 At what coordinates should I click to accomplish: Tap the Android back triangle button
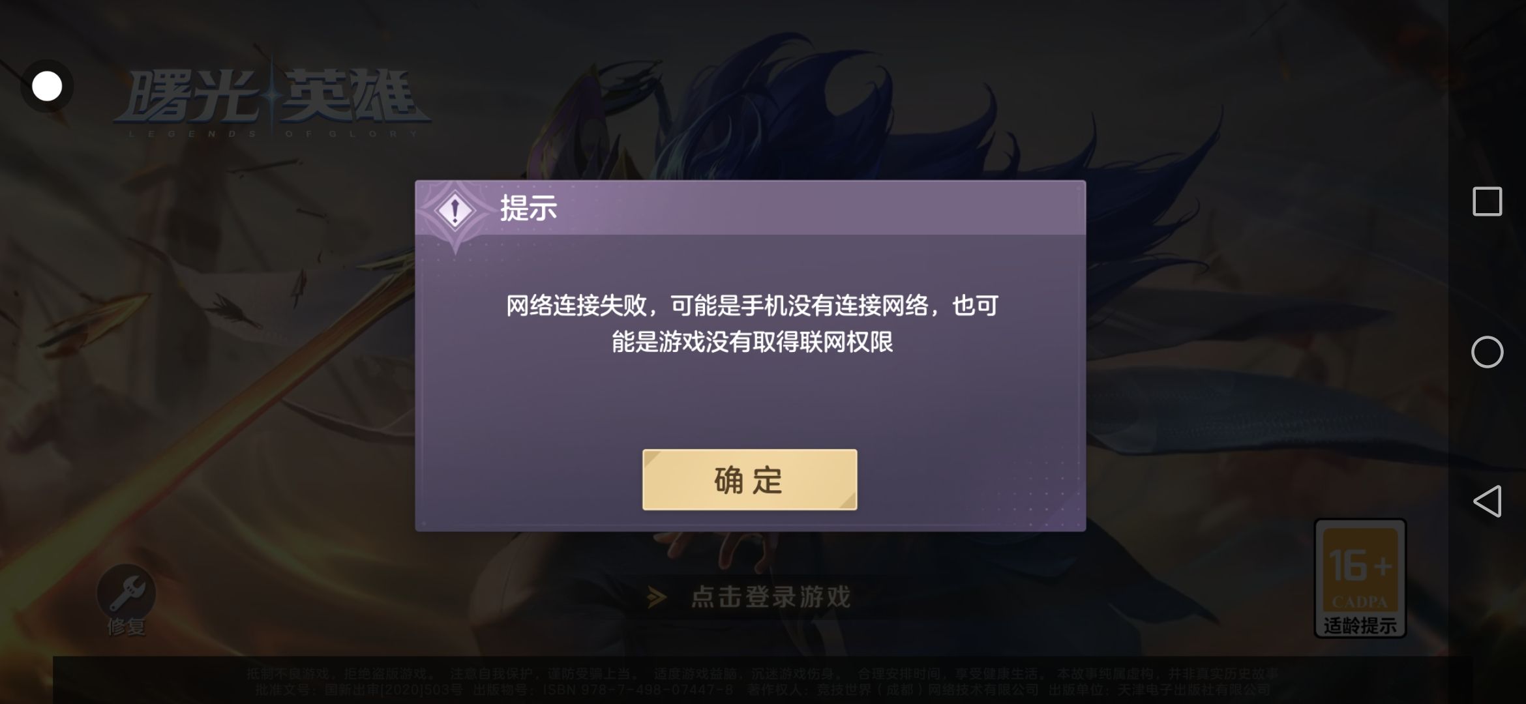tap(1487, 501)
